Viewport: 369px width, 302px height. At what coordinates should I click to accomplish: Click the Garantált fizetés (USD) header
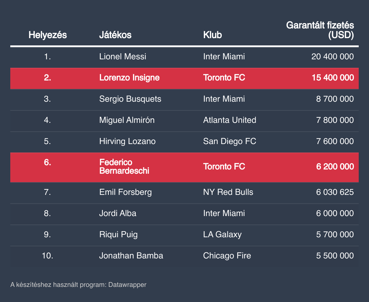pyautogui.click(x=320, y=30)
